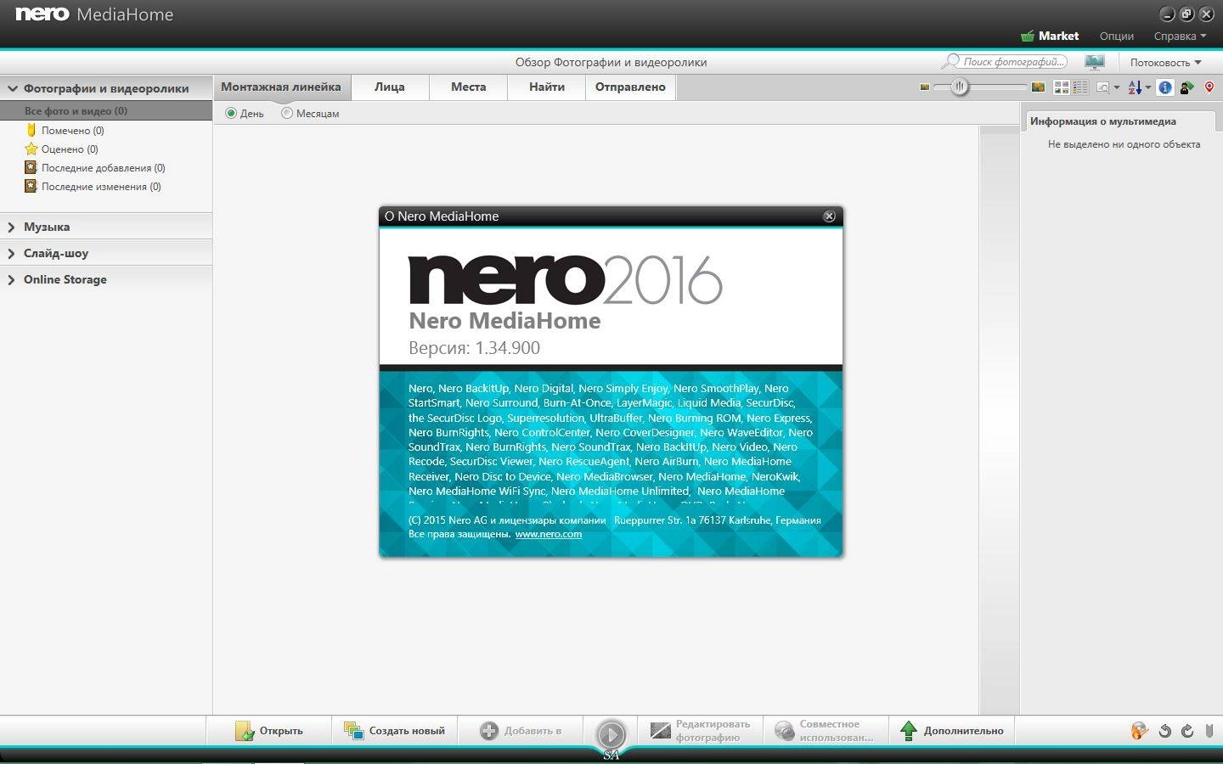The image size is (1223, 764).
Task: Click Редактировать фотографию button
Action: pyautogui.click(x=701, y=730)
